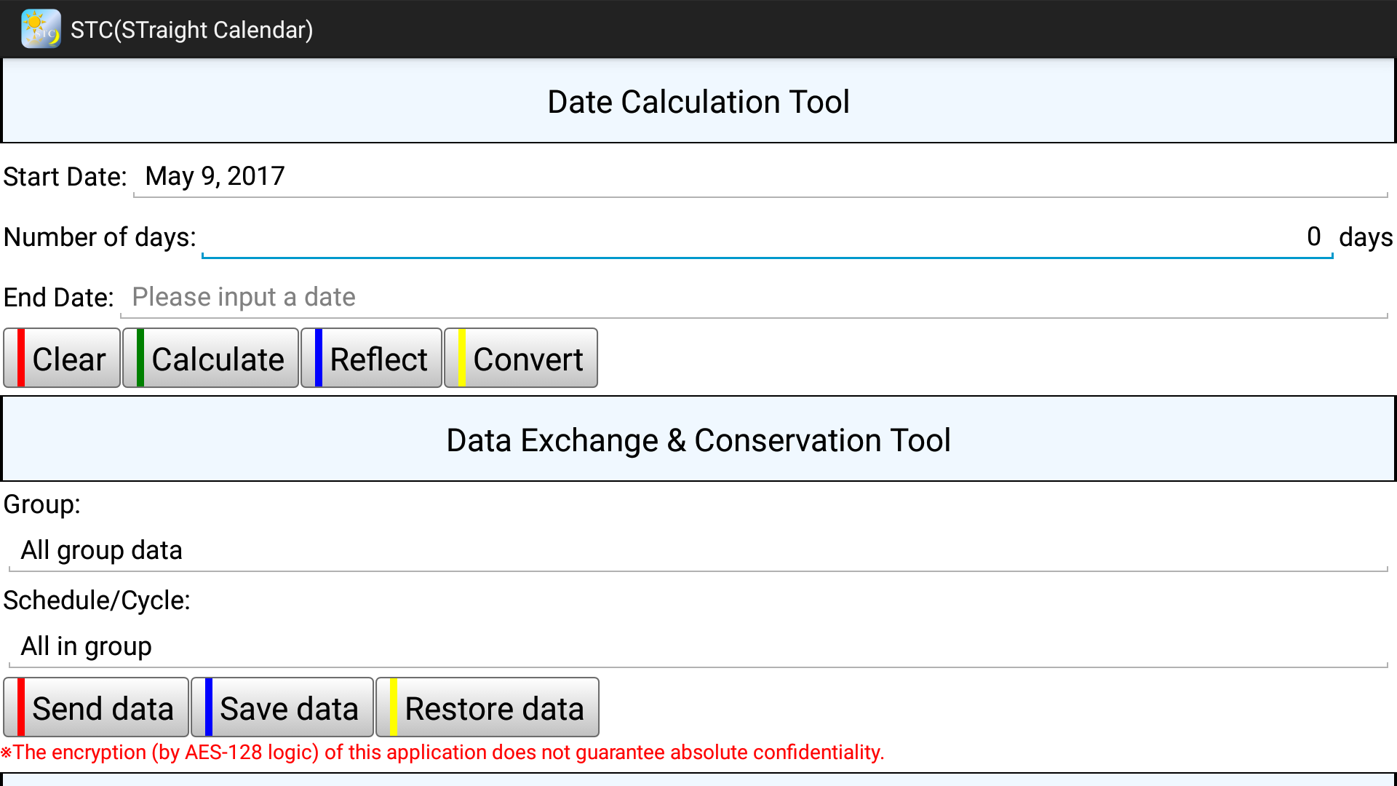This screenshot has height=786, width=1397.
Task: Click Data Exchange & Conservation Tool header
Action: (x=698, y=440)
